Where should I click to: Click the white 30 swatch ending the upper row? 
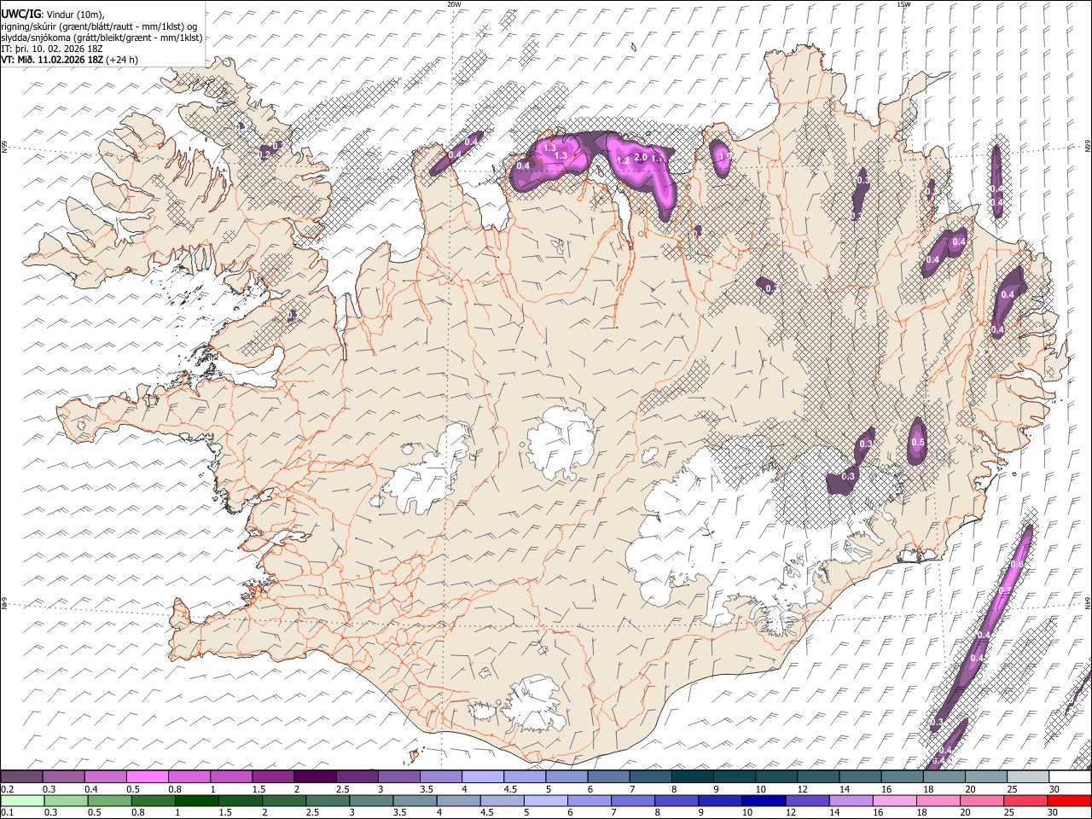[x=1071, y=776]
